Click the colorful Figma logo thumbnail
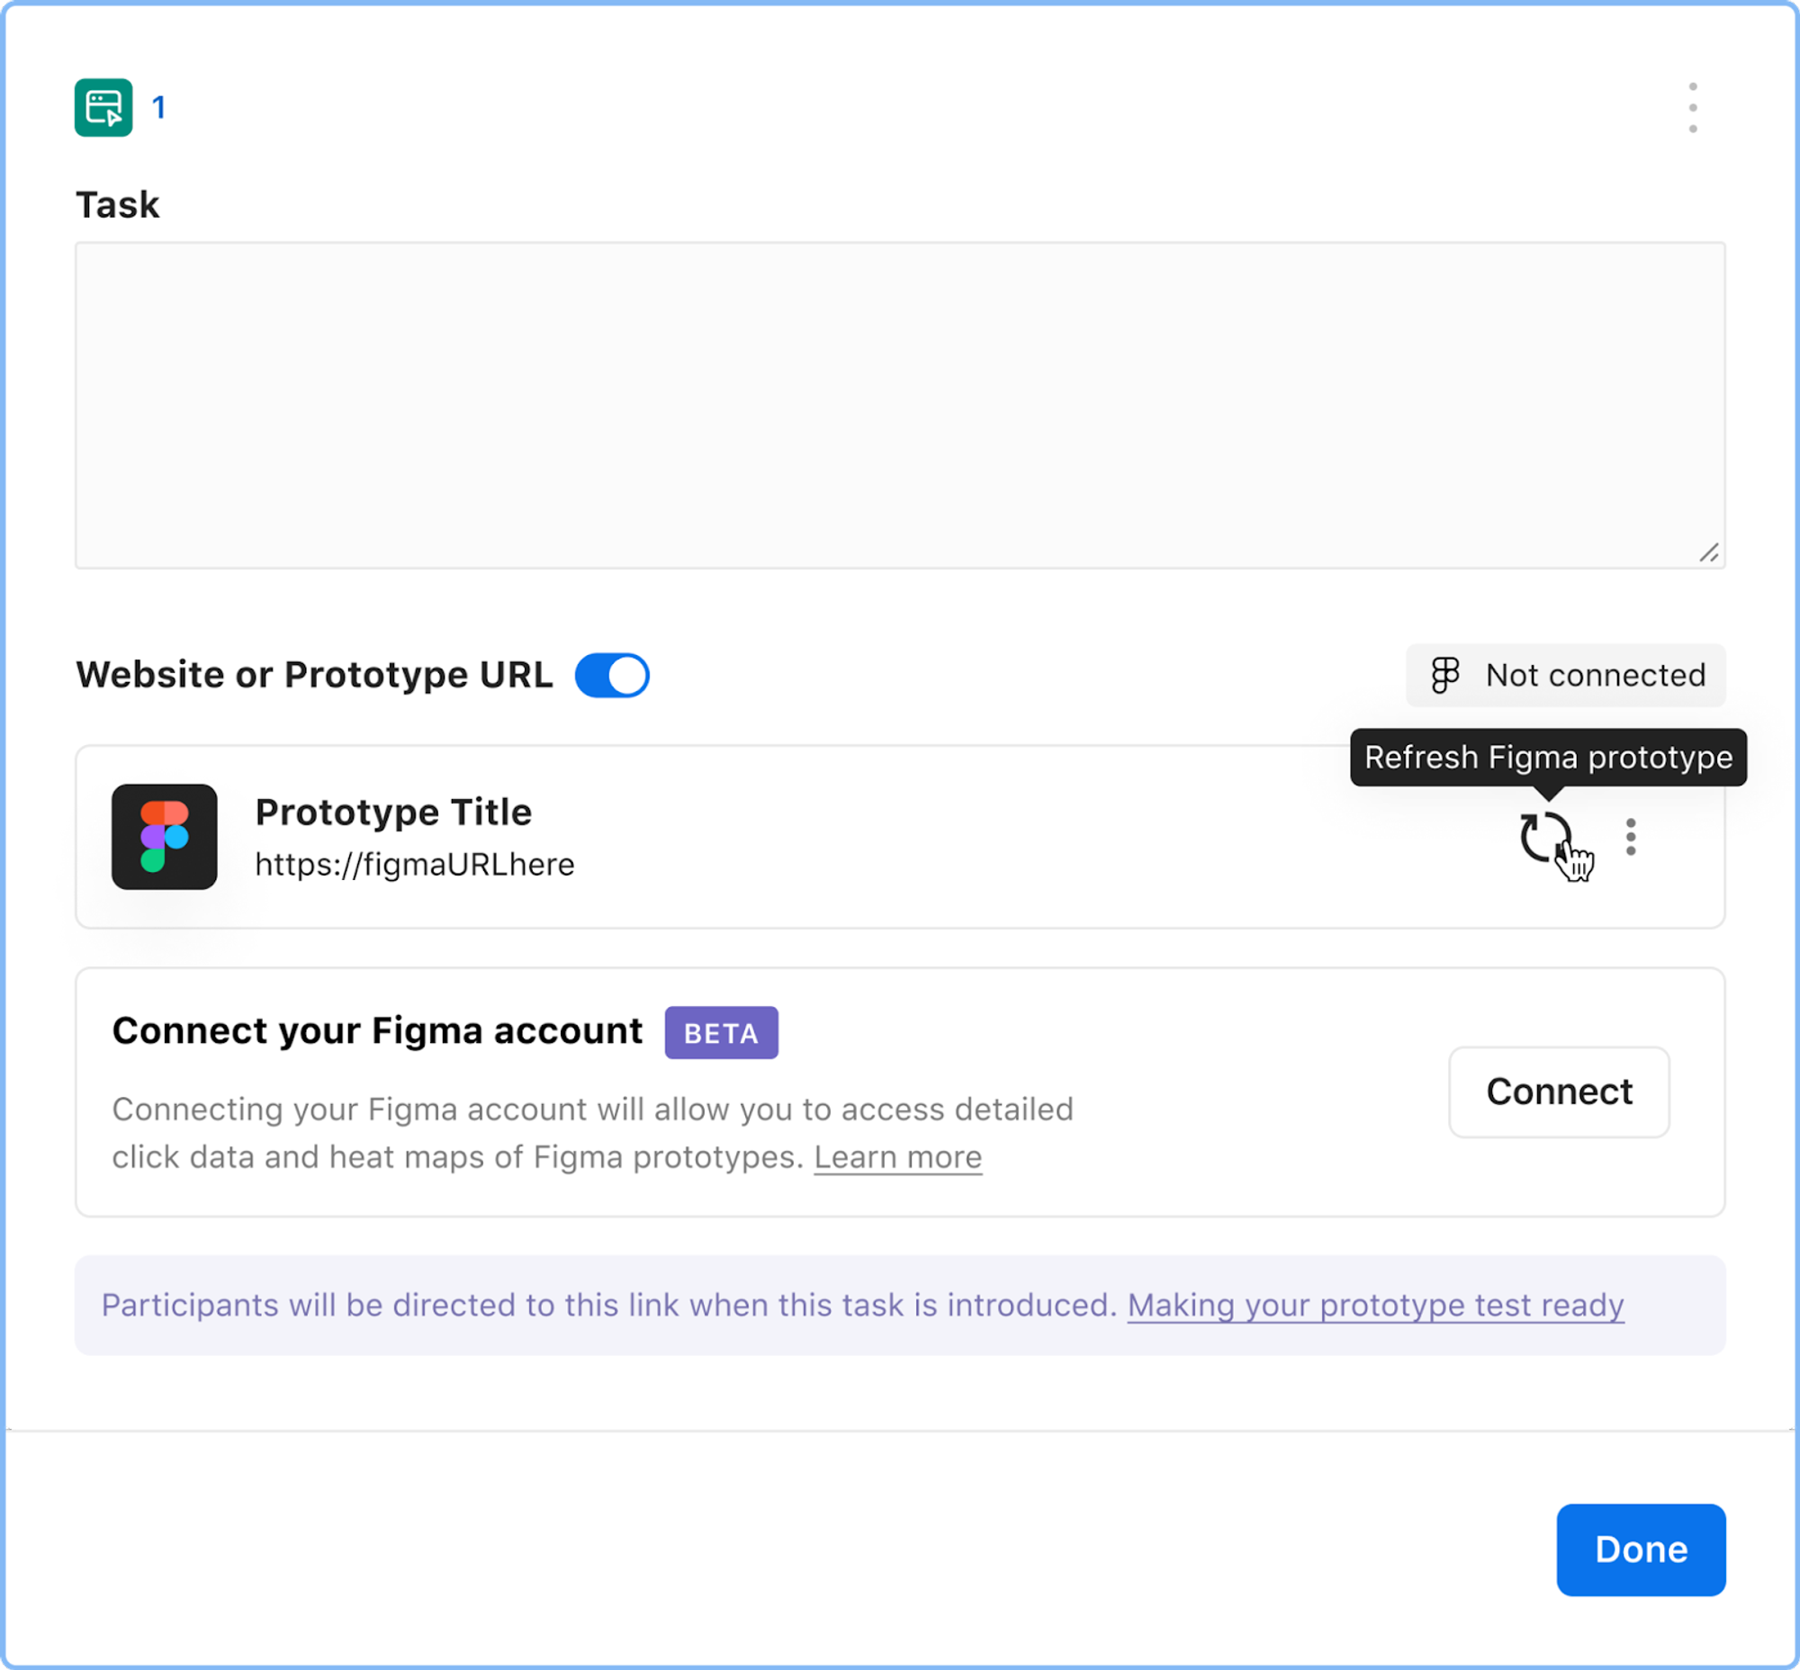 pos(165,837)
